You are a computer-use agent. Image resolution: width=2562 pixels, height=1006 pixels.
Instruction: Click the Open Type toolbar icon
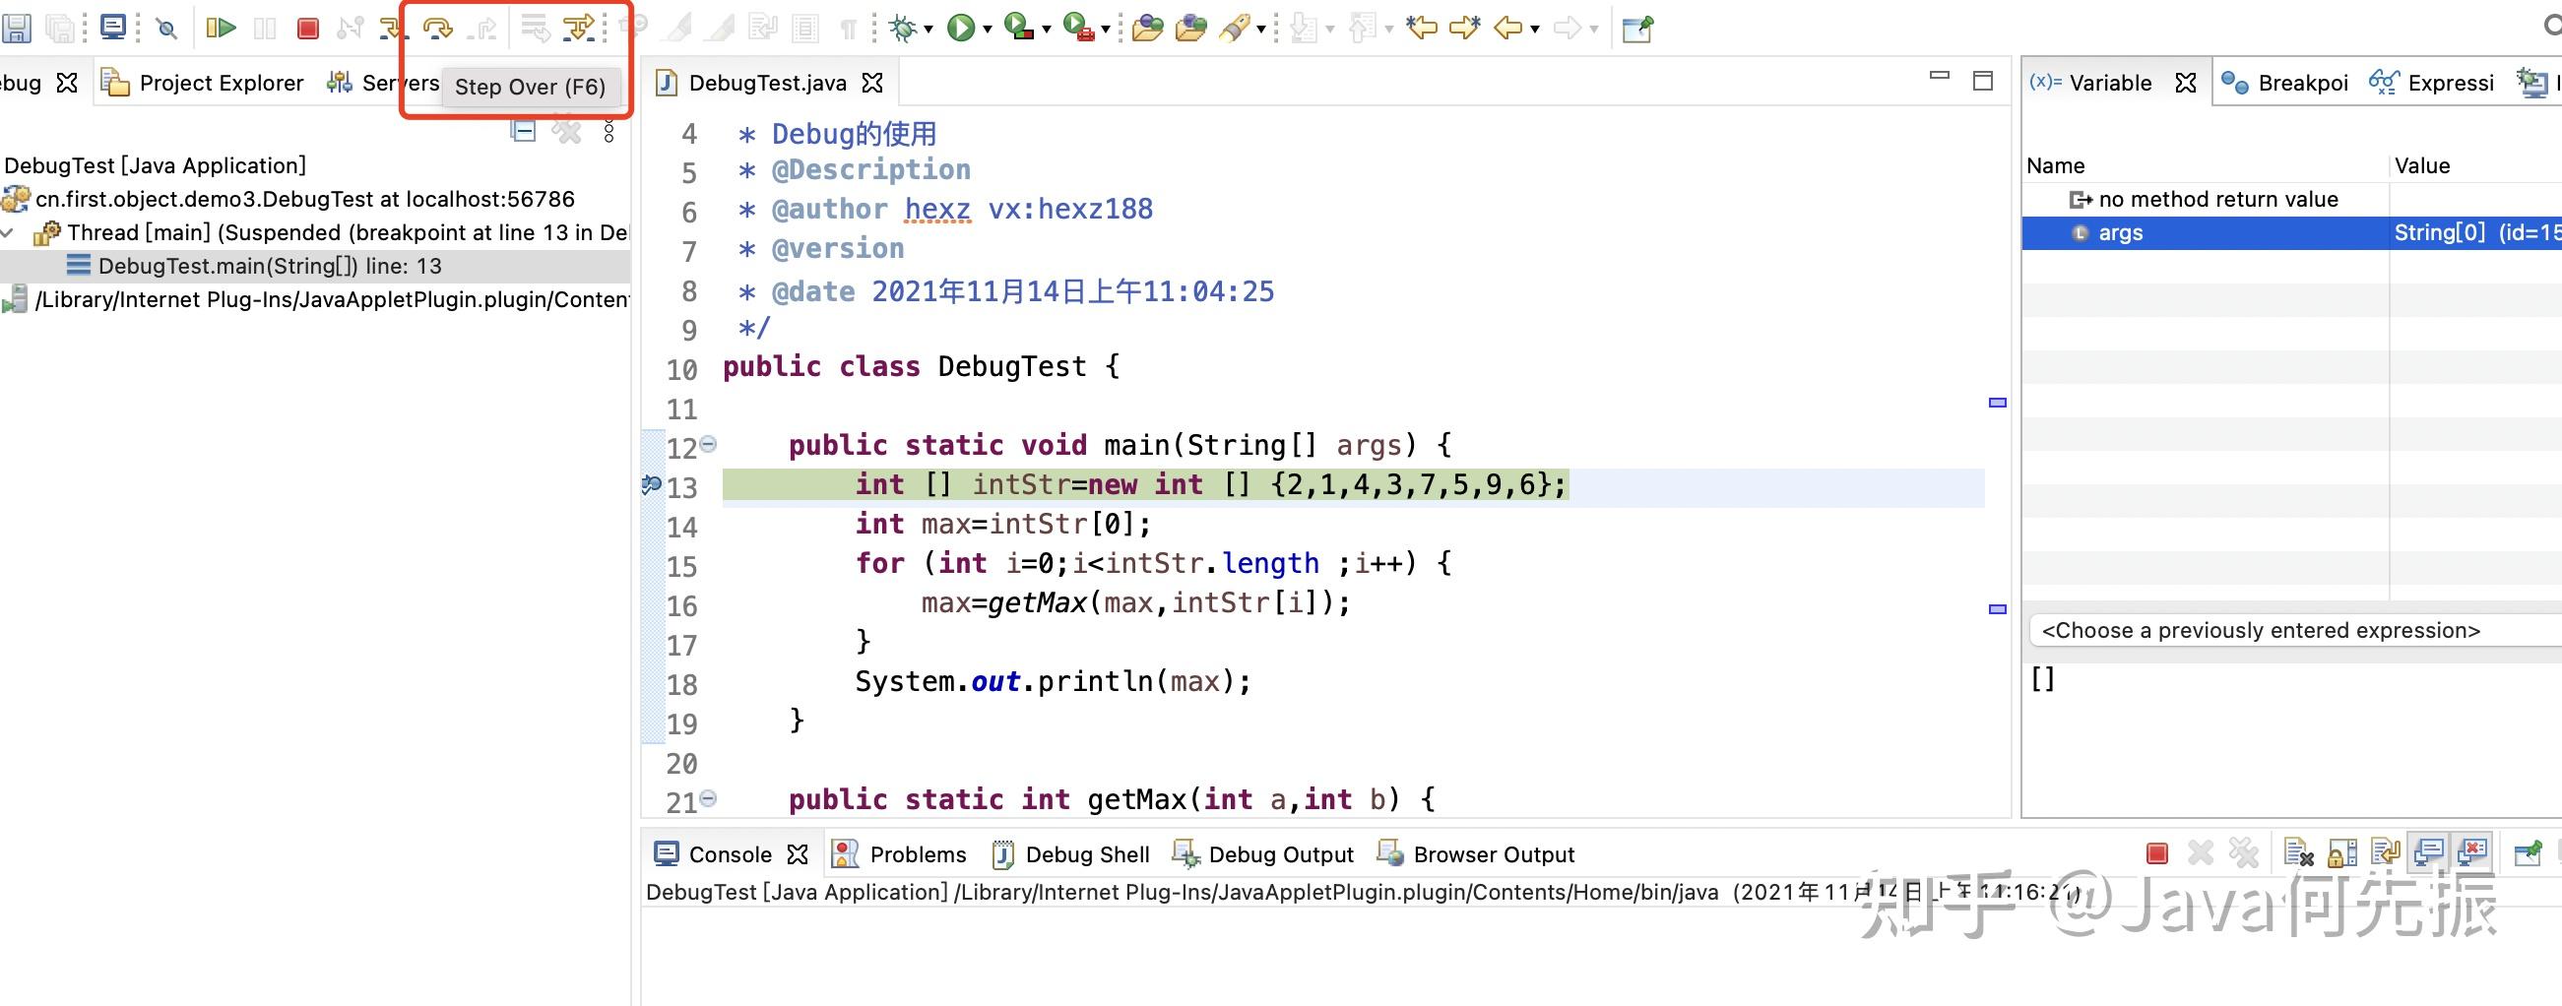point(1148,28)
